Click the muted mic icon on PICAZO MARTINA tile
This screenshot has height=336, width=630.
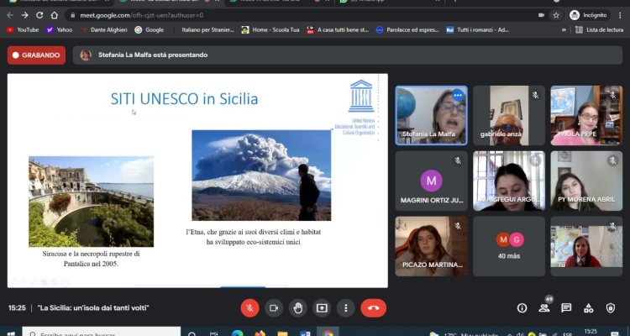458,226
